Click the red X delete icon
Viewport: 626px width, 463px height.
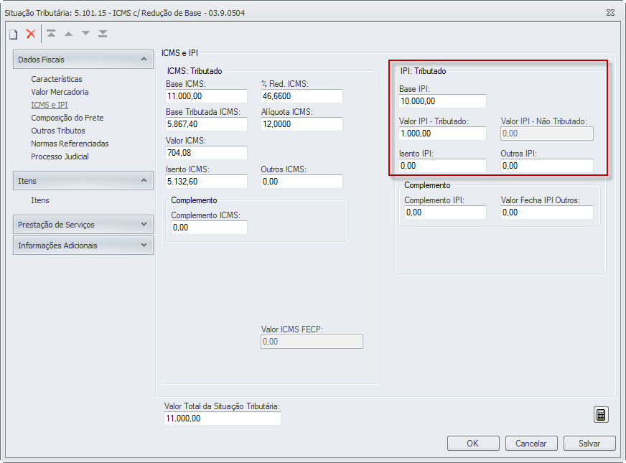(x=31, y=34)
